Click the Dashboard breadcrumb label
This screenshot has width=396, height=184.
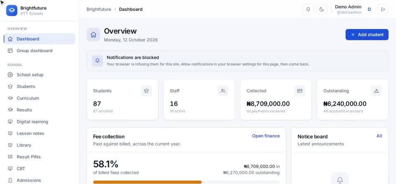point(131,9)
